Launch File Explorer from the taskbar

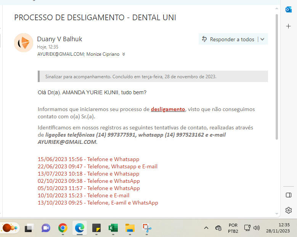pos(130,228)
